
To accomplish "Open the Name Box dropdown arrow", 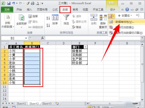I will click(26, 38).
